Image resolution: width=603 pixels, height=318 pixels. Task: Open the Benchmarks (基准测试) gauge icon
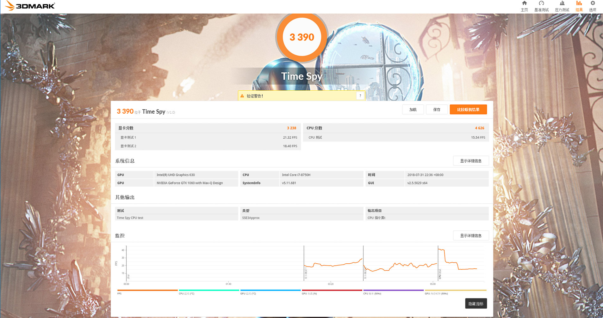(x=541, y=4)
